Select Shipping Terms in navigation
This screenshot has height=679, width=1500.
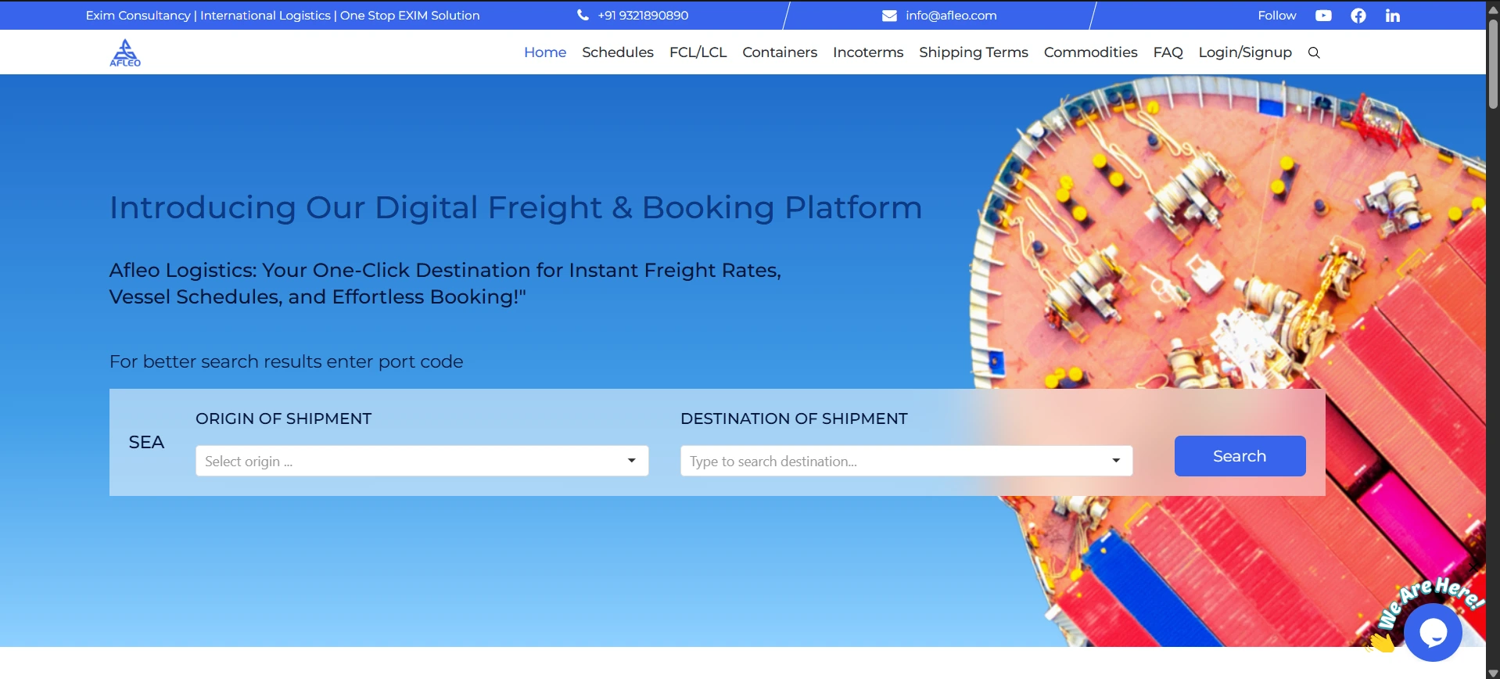point(973,52)
